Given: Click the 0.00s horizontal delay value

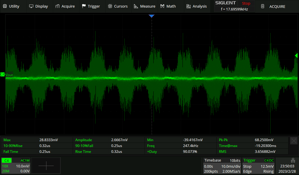Looking at the screenshot, I should pos(208,166).
